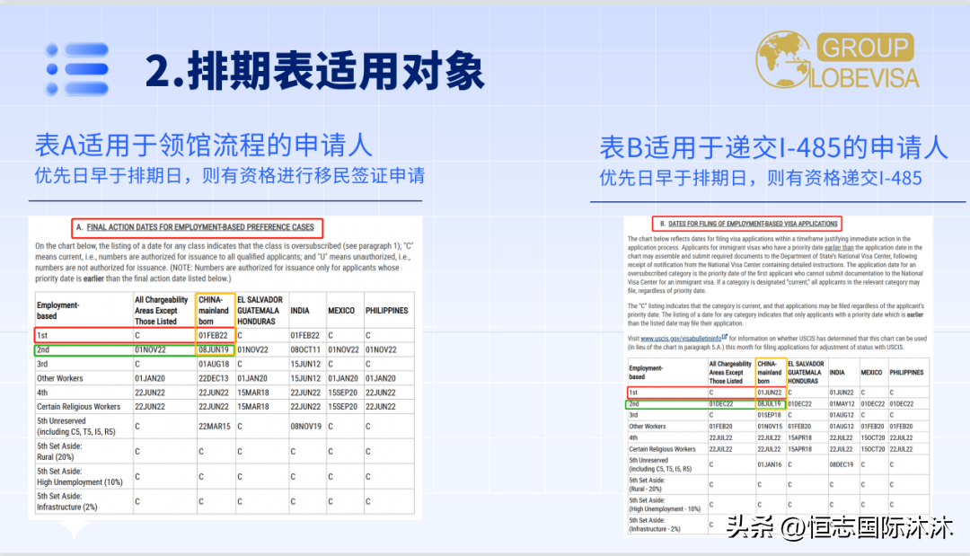The width and height of the screenshot is (970, 556).
Task: Select the "08JUN19" cell in Table A
Action: point(214,349)
